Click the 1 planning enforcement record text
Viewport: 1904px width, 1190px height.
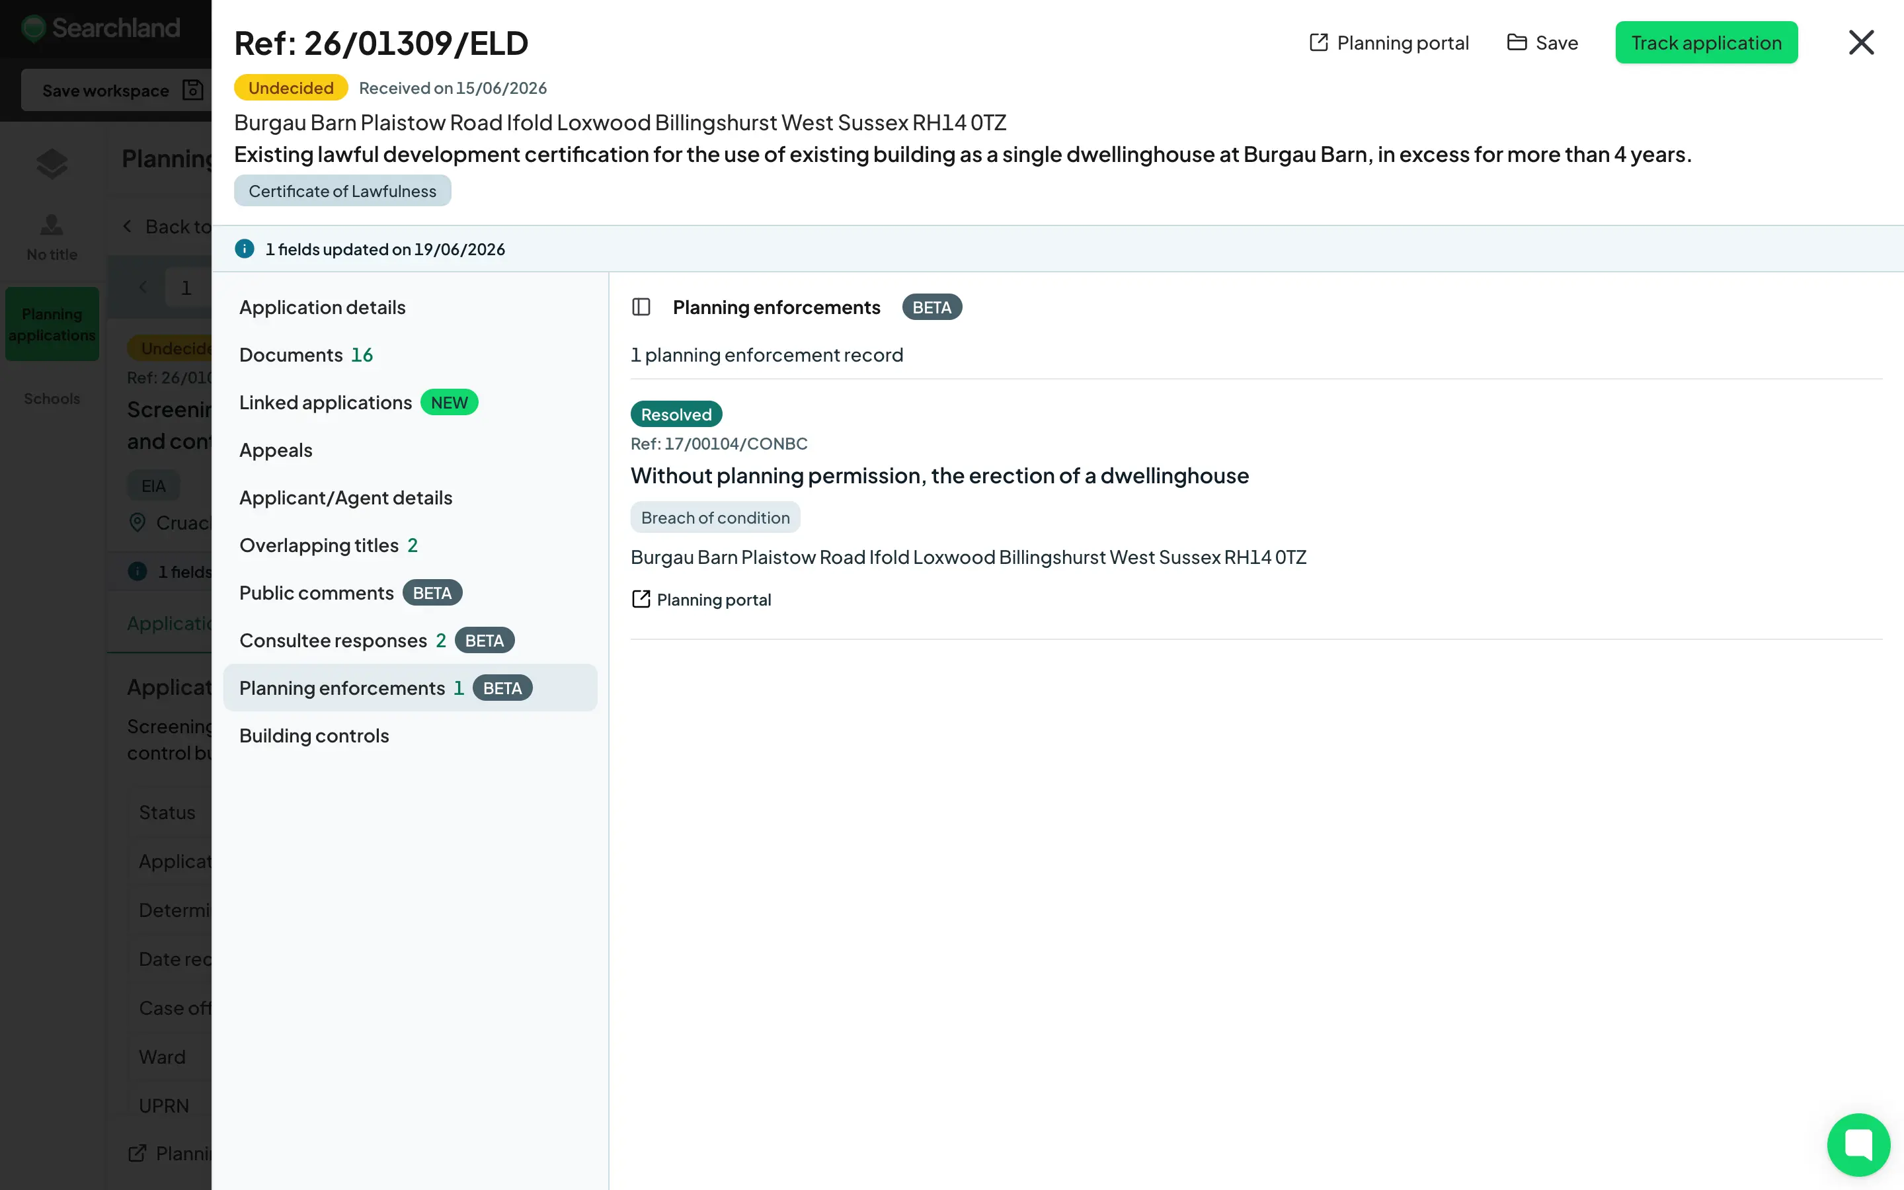[x=766, y=355]
